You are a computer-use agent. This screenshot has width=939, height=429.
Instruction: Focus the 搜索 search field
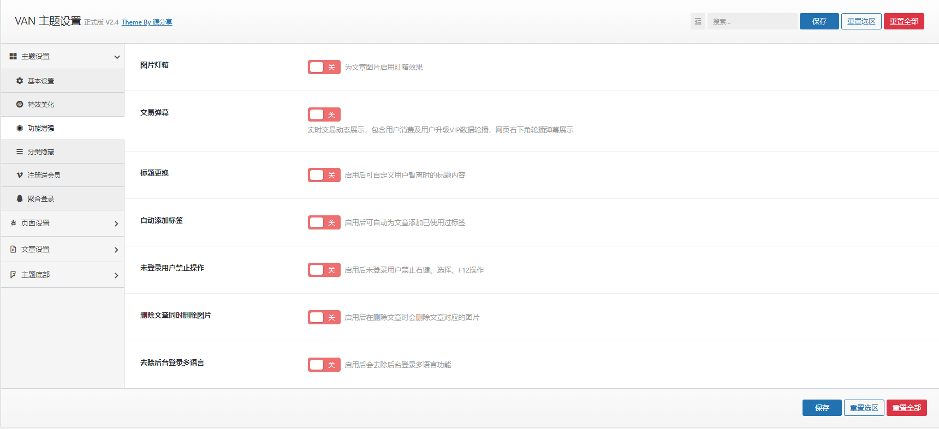[752, 21]
